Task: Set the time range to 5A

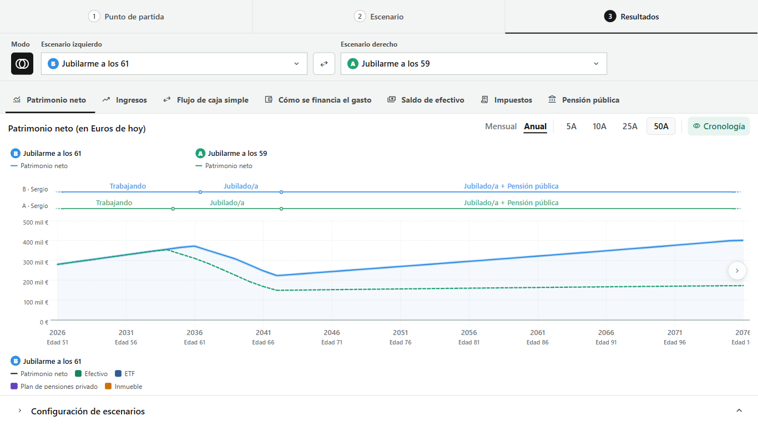Action: (571, 126)
